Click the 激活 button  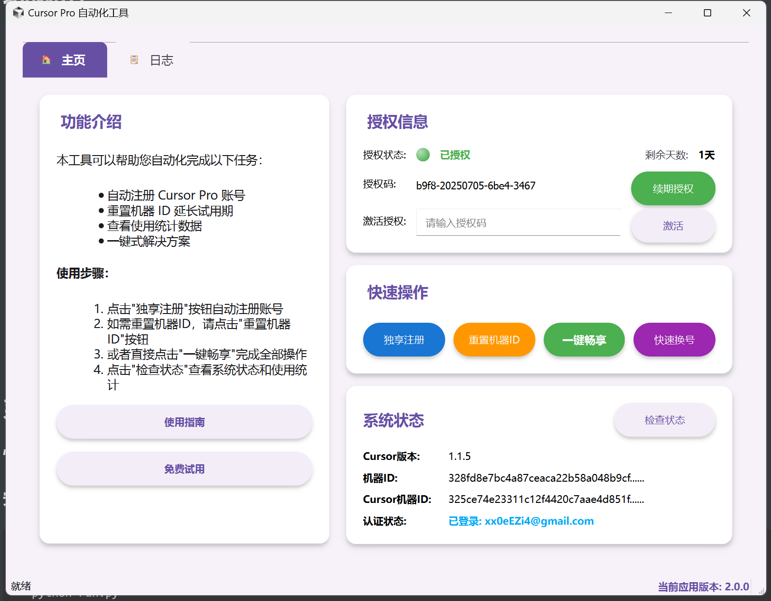coord(673,226)
